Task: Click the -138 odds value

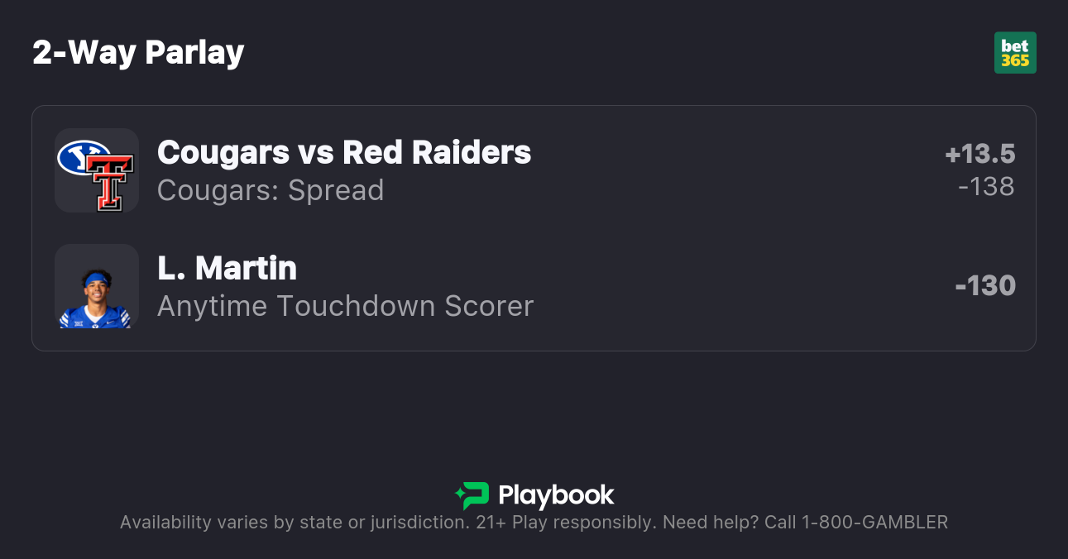Action: (986, 187)
